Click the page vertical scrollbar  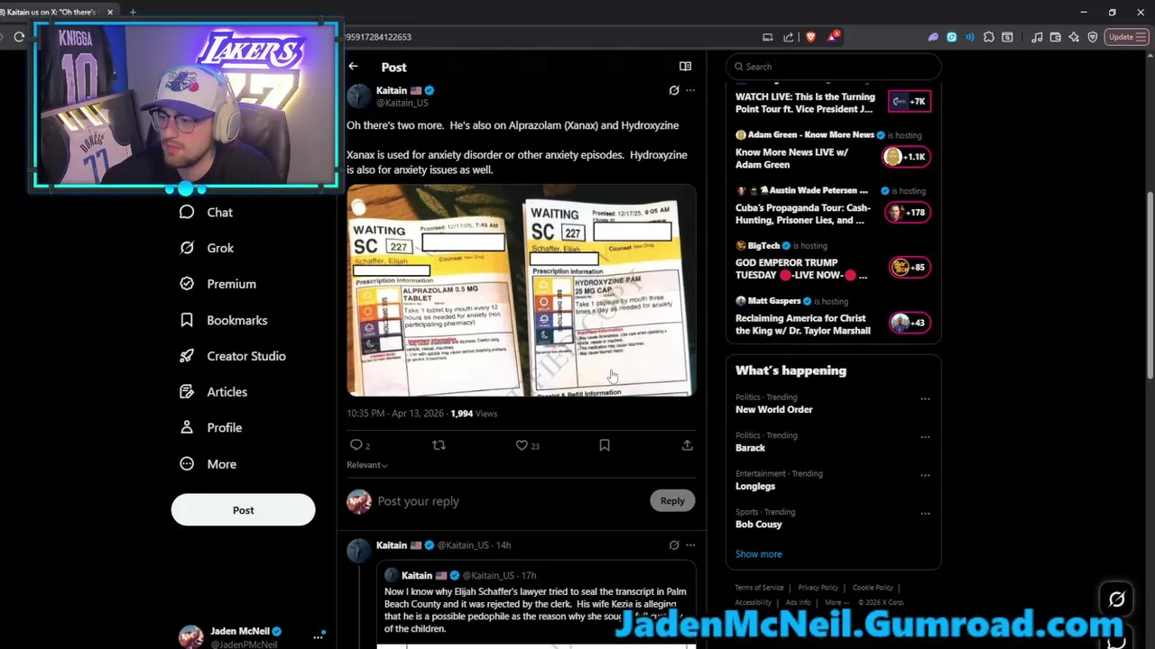pos(1150,287)
